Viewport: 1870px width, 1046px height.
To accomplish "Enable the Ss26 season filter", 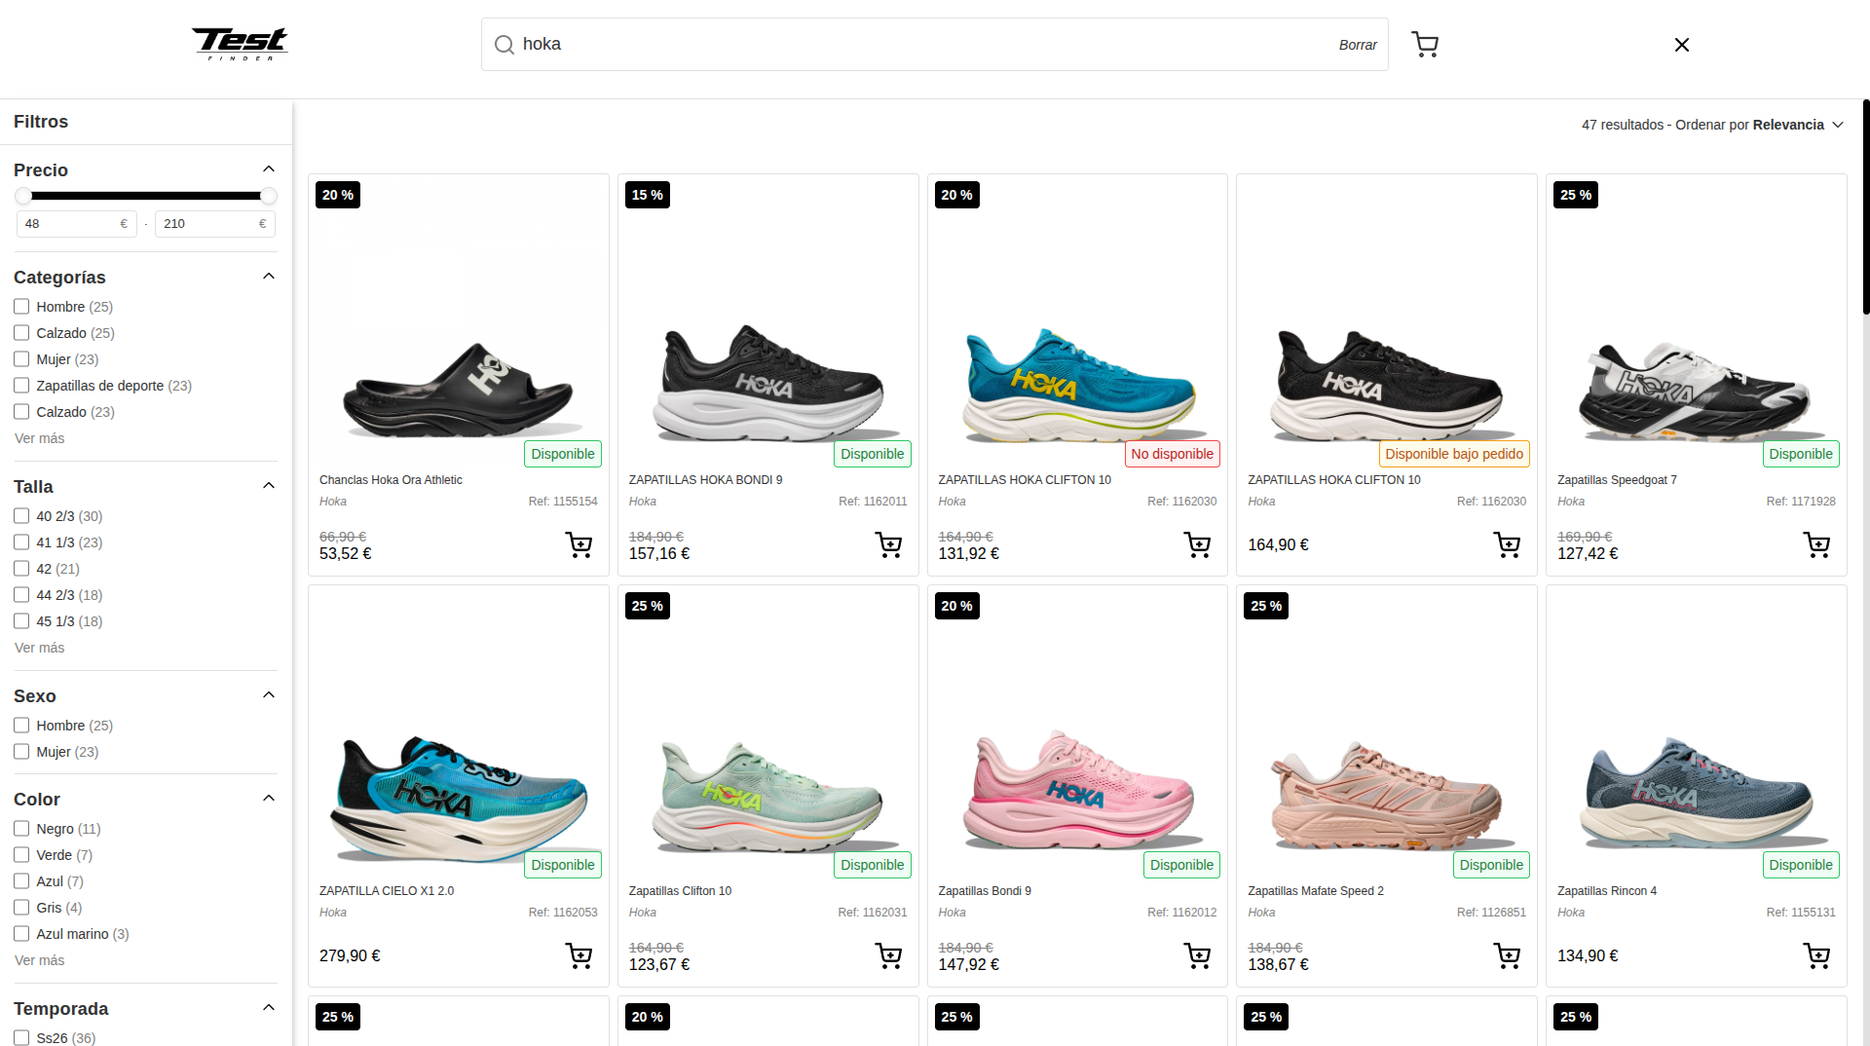I will (21, 1038).
